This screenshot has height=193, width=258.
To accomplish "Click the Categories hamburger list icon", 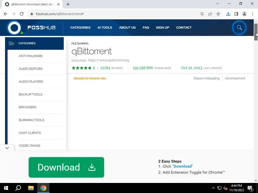I will point(12,43).
